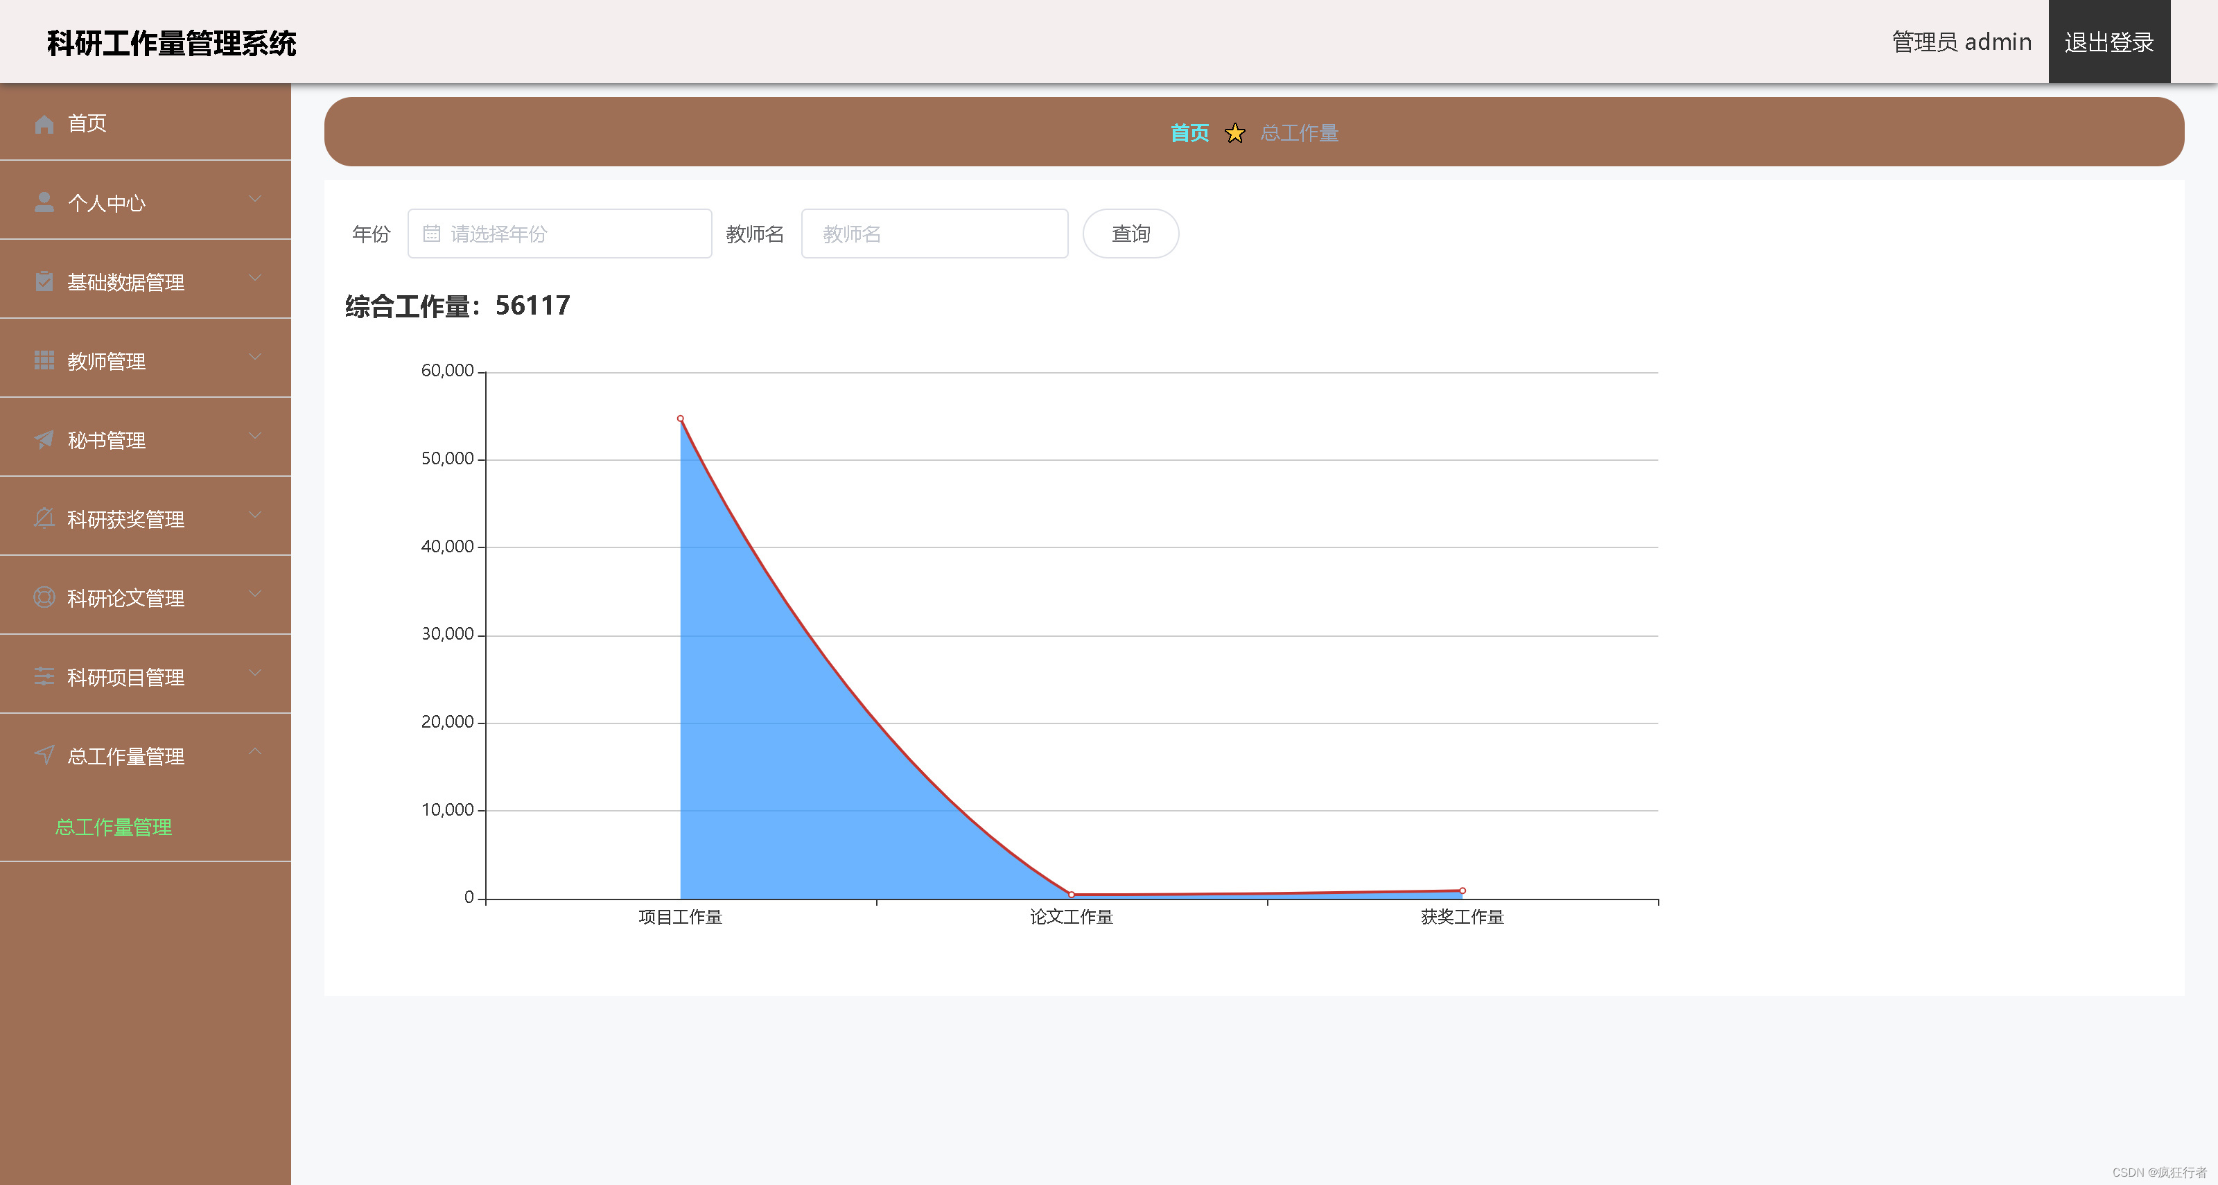Click the star icon in the breadcrumb
Screen dimensions: 2218x1185
(1234, 132)
